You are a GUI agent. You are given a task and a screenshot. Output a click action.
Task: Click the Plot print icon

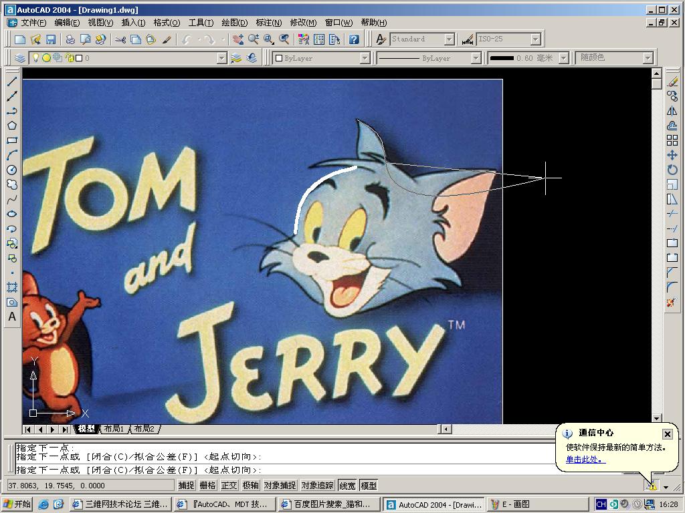pyautogui.click(x=70, y=39)
